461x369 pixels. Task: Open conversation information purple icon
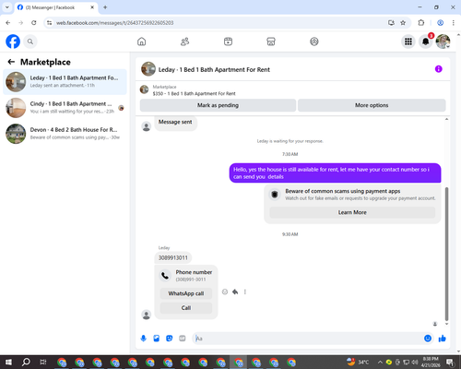[439, 69]
